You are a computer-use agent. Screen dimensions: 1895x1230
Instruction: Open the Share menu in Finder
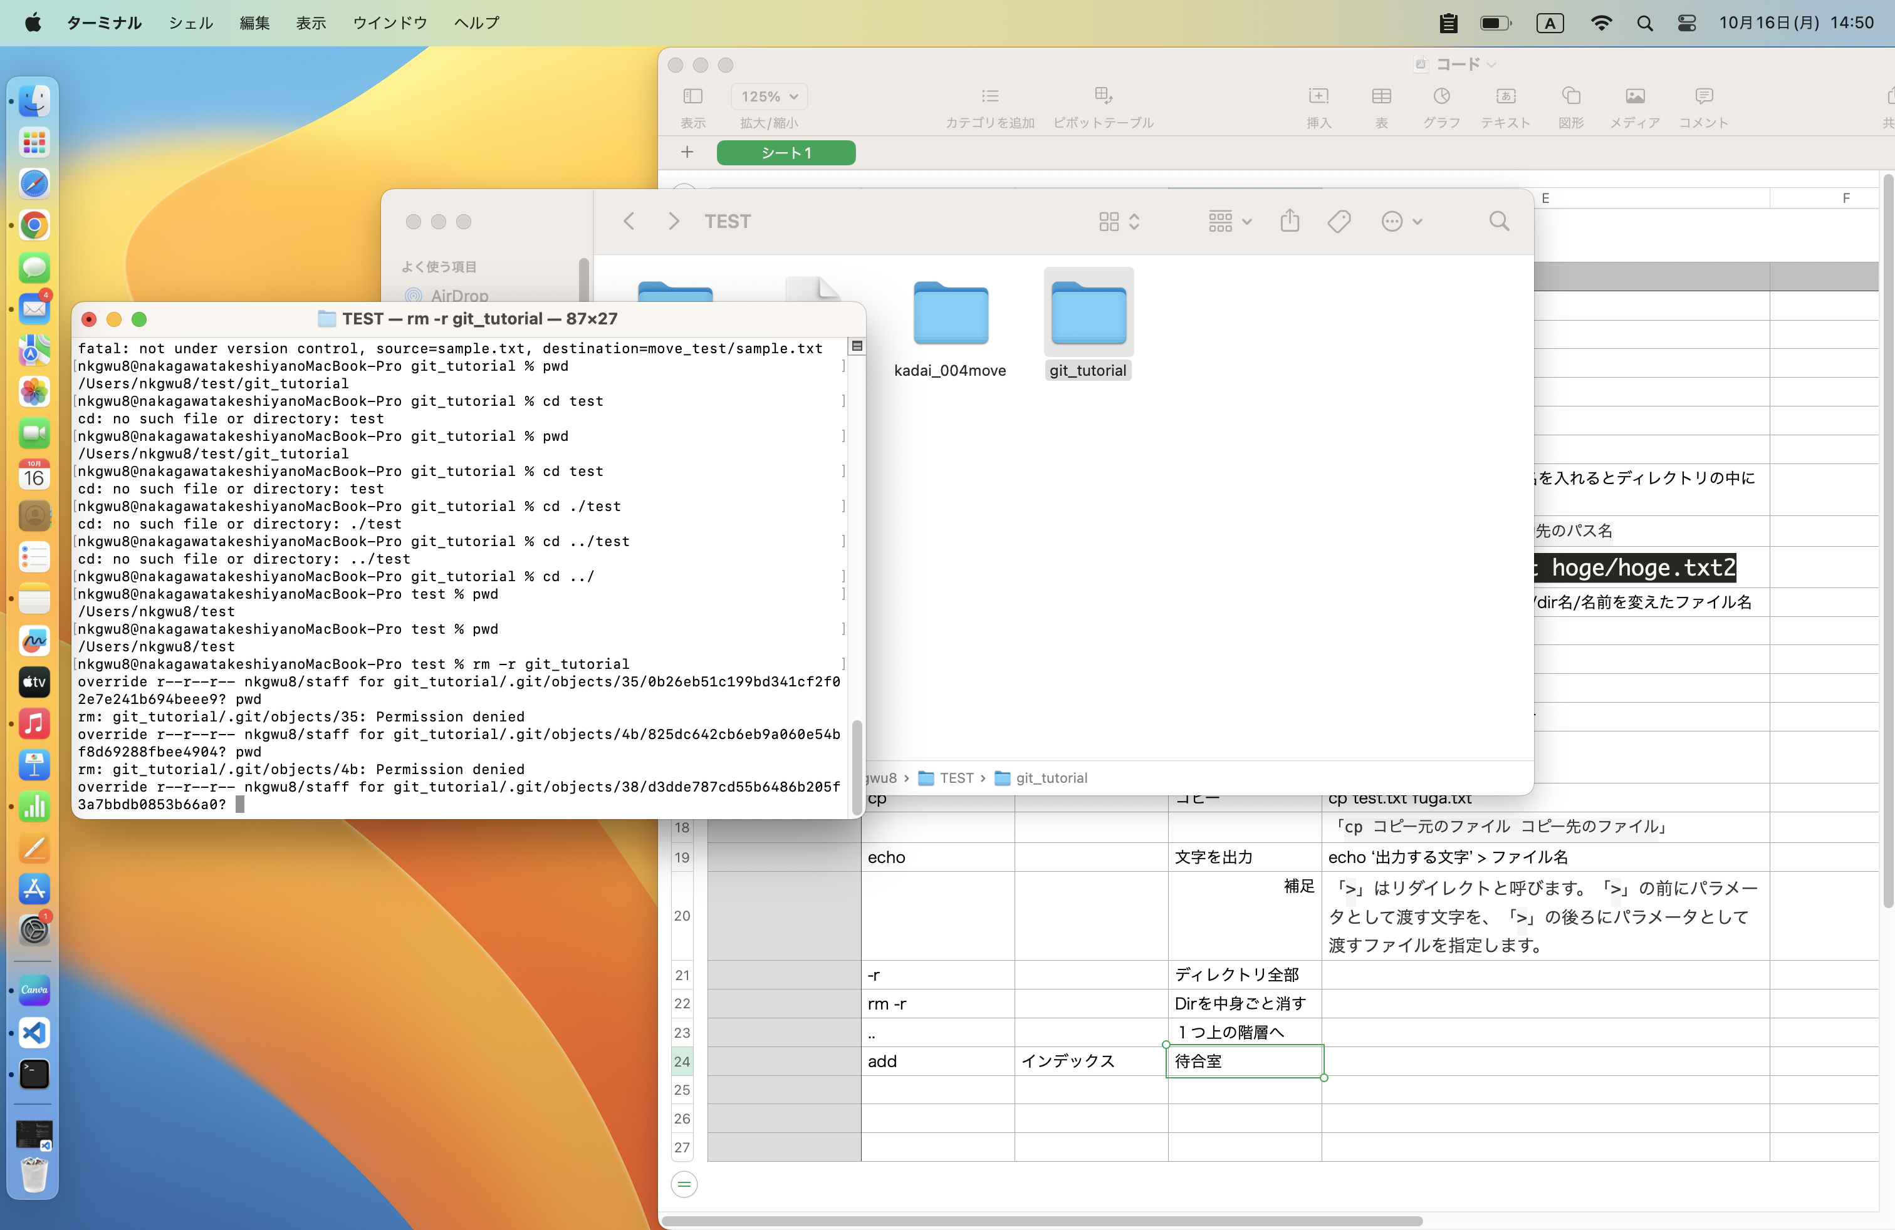tap(1290, 221)
